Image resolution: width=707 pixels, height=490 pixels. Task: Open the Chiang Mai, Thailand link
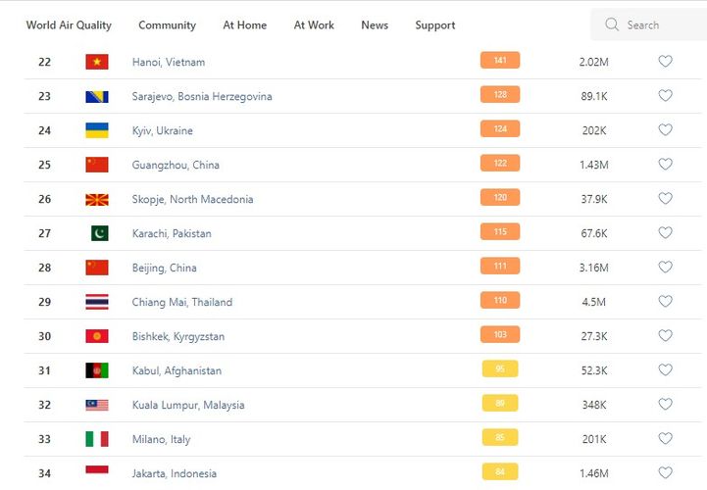182,302
